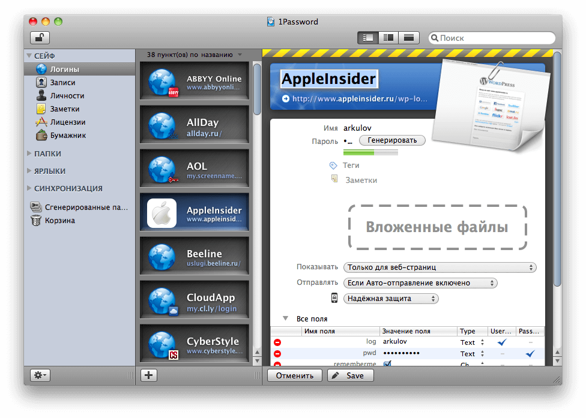This screenshot has height=418, width=586.
Task: Click the login list scroll down arrow
Action: 257,361
